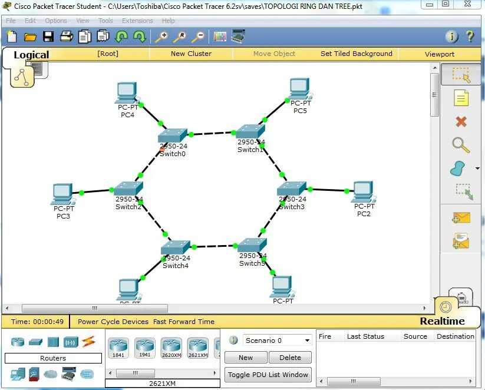The image size is (485, 390).
Task: Add a Complex PDU envelope
Action: pyautogui.click(x=461, y=241)
